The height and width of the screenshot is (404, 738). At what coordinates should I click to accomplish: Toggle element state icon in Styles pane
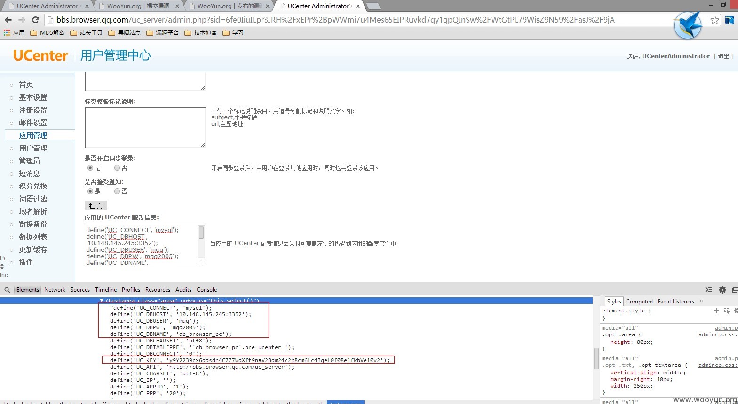click(x=727, y=311)
